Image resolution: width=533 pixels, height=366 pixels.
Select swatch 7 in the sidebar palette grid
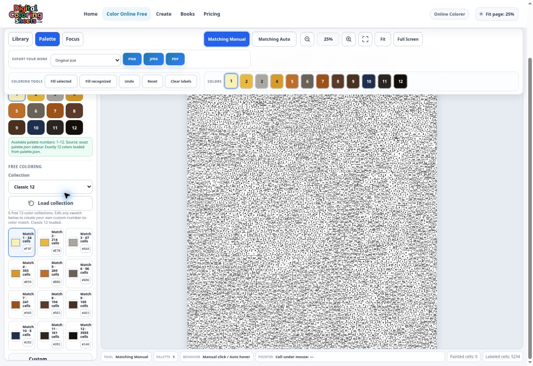pyautogui.click(x=55, y=111)
